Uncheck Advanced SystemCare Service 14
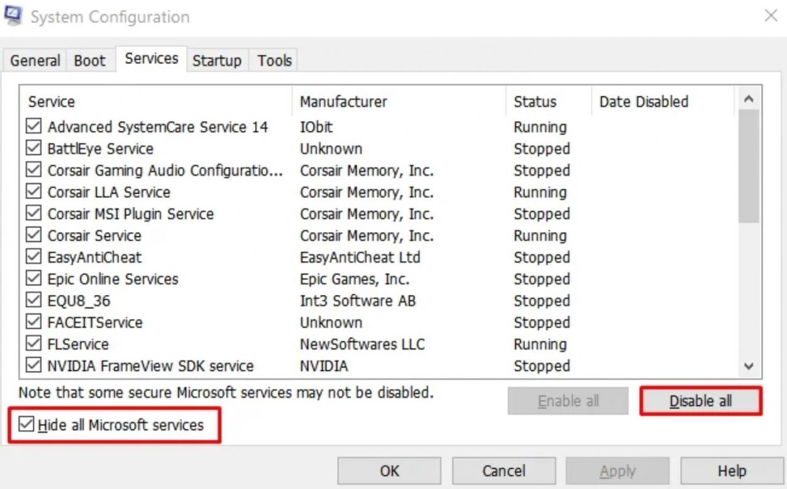 tap(34, 127)
